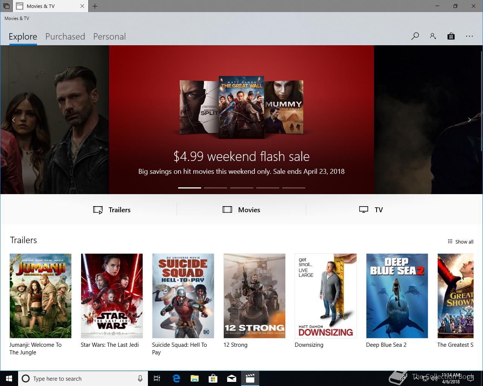The height and width of the screenshot is (386, 483).
Task: Open Jumanji: Welcome To The Jungle poster
Action: pyautogui.click(x=40, y=296)
